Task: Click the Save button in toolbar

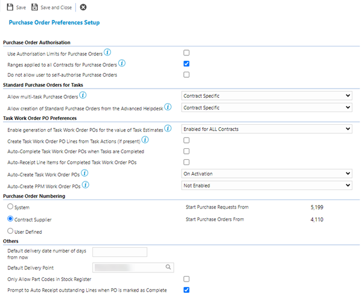Action: 17,7
